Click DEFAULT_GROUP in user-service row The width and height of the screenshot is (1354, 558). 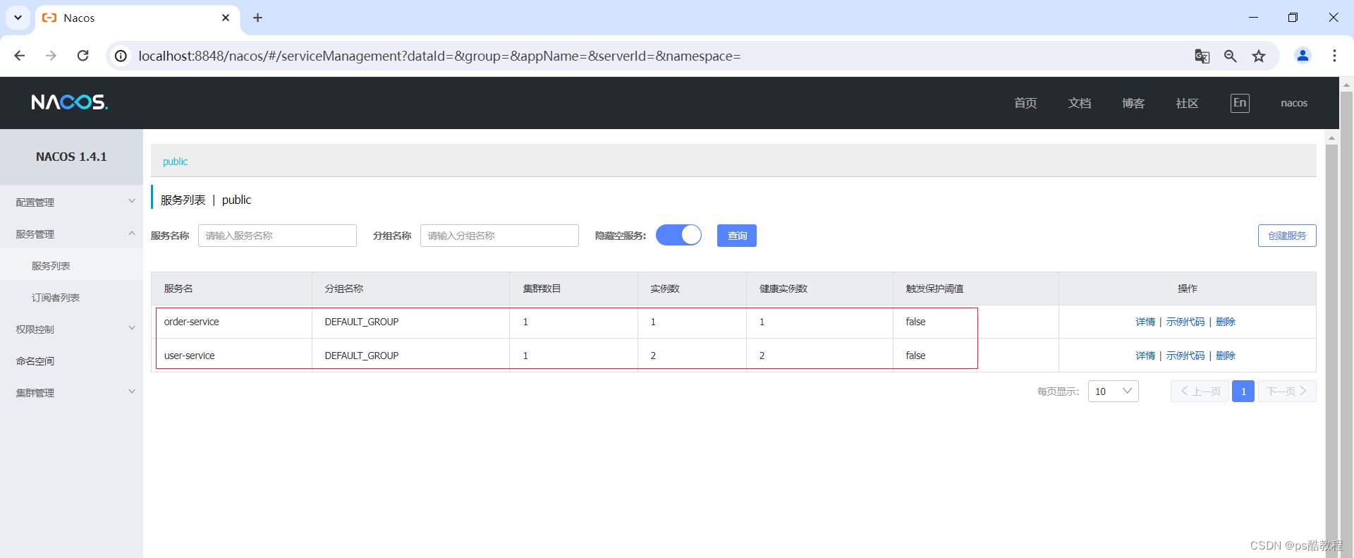[x=362, y=356]
